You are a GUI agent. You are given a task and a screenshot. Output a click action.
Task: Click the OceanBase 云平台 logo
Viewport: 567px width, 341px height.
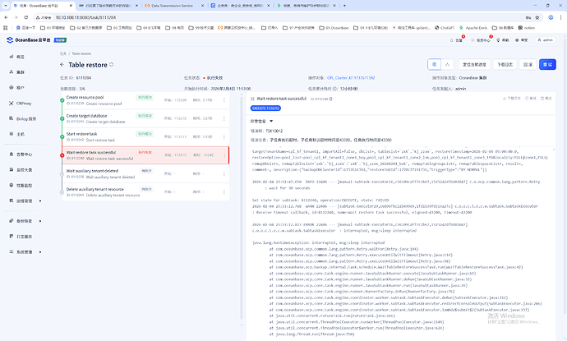point(34,39)
